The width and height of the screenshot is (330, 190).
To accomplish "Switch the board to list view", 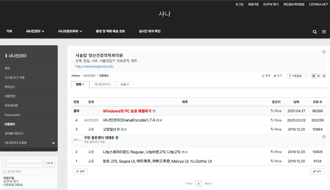I will point(314,76).
